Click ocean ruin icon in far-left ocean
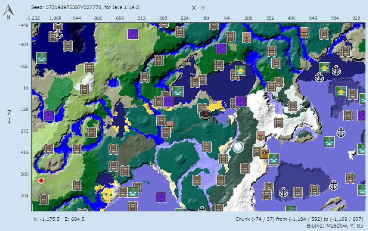This screenshot has height=231, width=368. (42, 58)
